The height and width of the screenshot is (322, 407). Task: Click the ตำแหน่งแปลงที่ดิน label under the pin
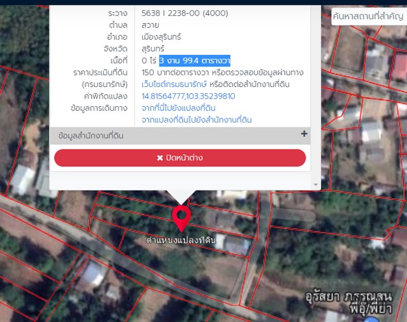pos(181,240)
